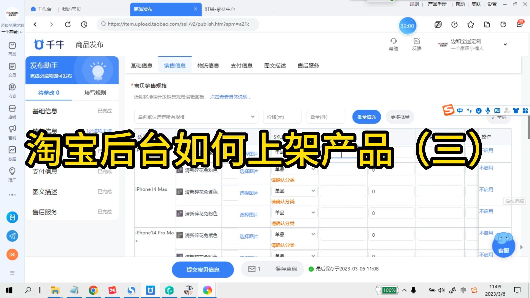Expand the 迈和全屋定制 account dropdown
530x298 pixels.
pyautogui.click(x=505, y=44)
